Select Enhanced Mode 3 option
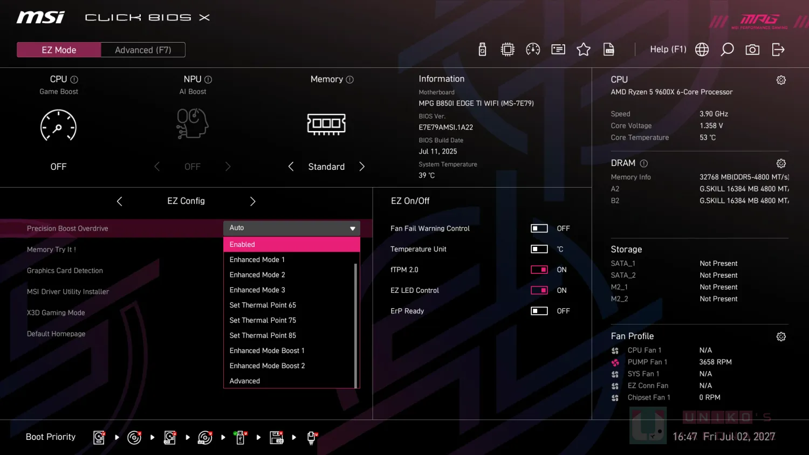The height and width of the screenshot is (455, 809). tap(289, 290)
